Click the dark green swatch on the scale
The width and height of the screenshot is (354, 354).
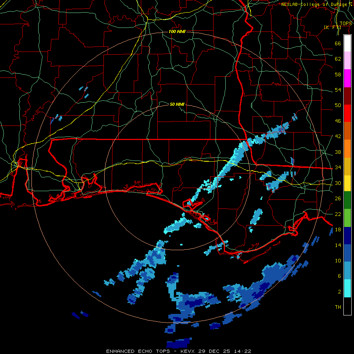tap(347, 200)
